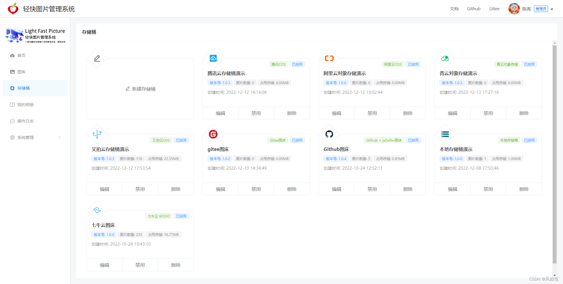Screen dimensions: 563x284
Task: Expand the 系统管理 submenu chevron
Action: [60, 137]
